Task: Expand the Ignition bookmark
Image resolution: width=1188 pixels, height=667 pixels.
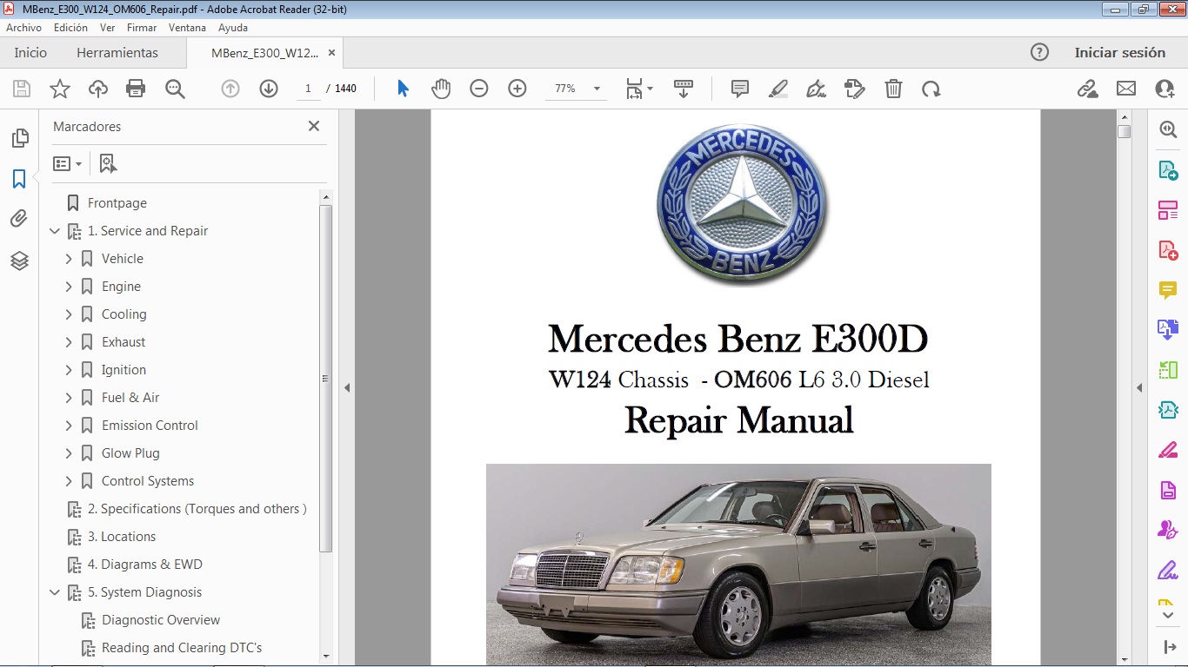Action: pos(69,370)
